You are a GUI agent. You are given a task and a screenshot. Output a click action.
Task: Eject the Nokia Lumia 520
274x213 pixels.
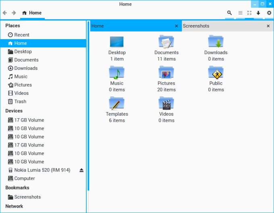tap(81, 170)
